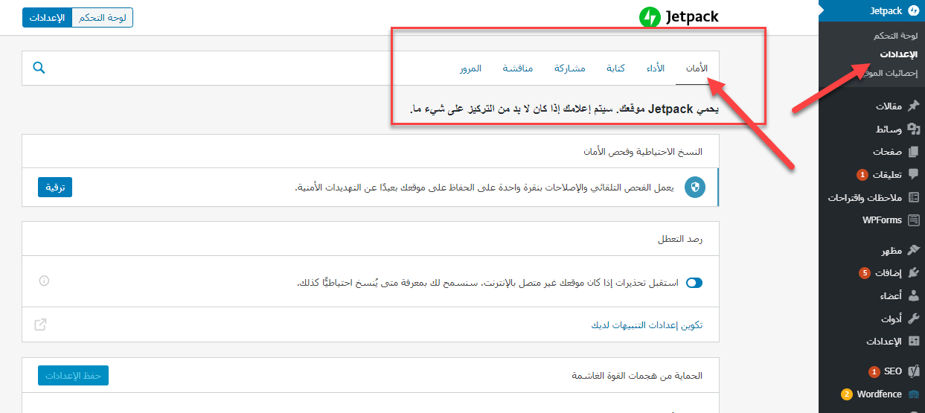
Task: Click the pin icon beside مقالات
Action: 913,106
